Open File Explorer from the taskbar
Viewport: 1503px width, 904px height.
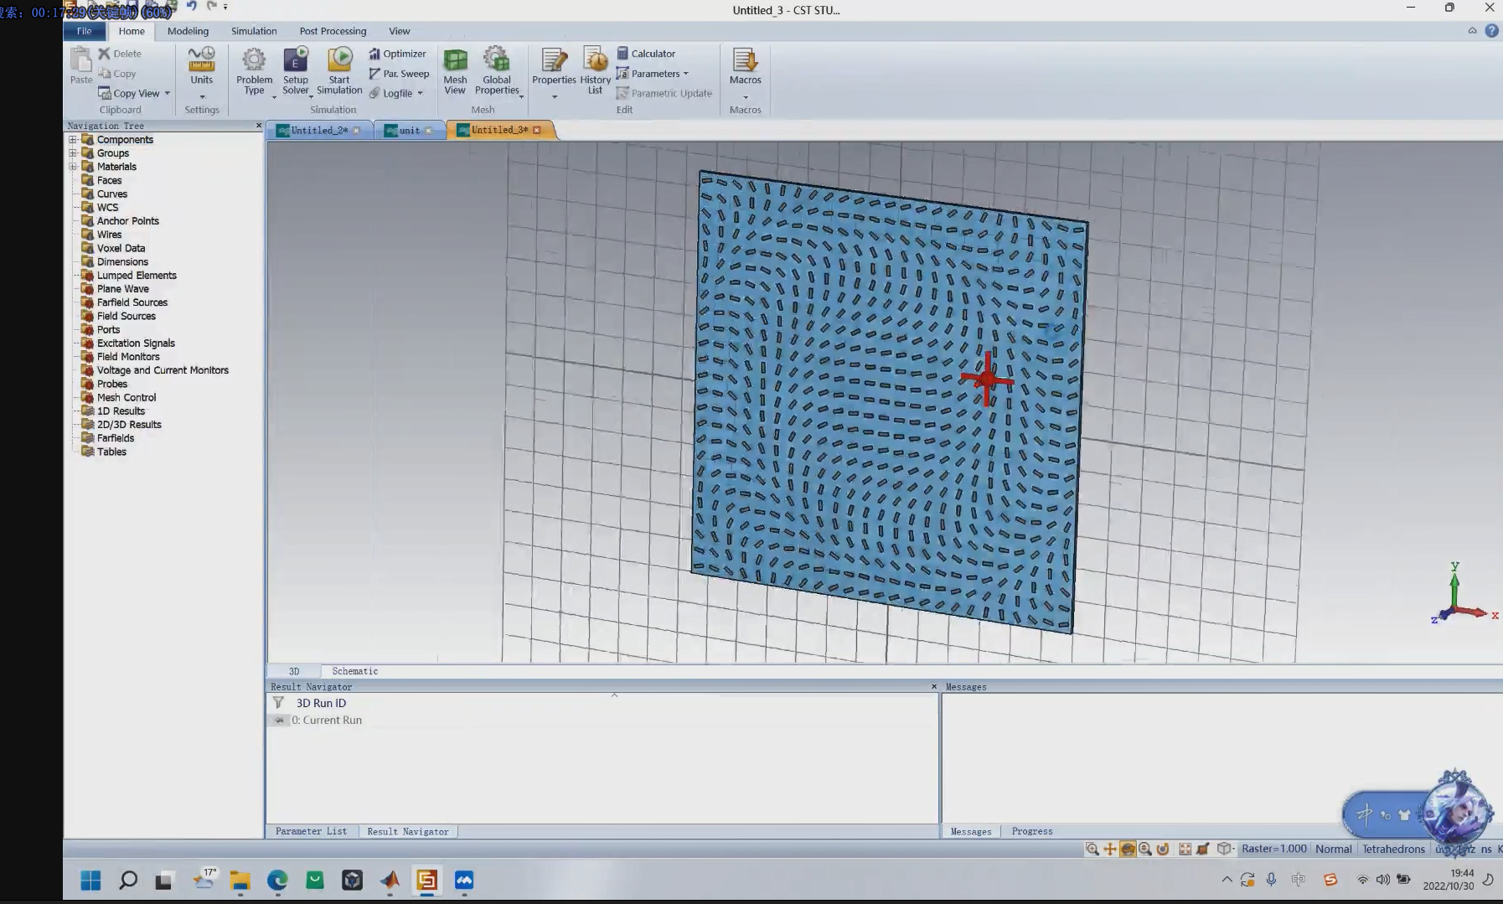click(x=240, y=881)
